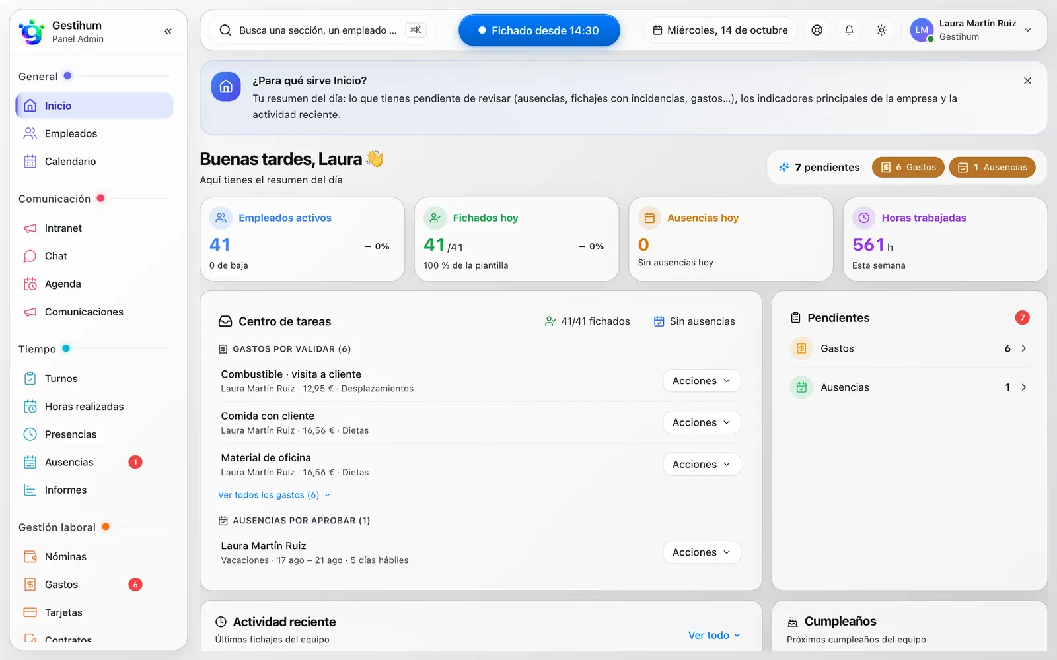This screenshot has height=660, width=1057.
Task: Click the '1 Ausencias' pending badge
Action: (992, 167)
